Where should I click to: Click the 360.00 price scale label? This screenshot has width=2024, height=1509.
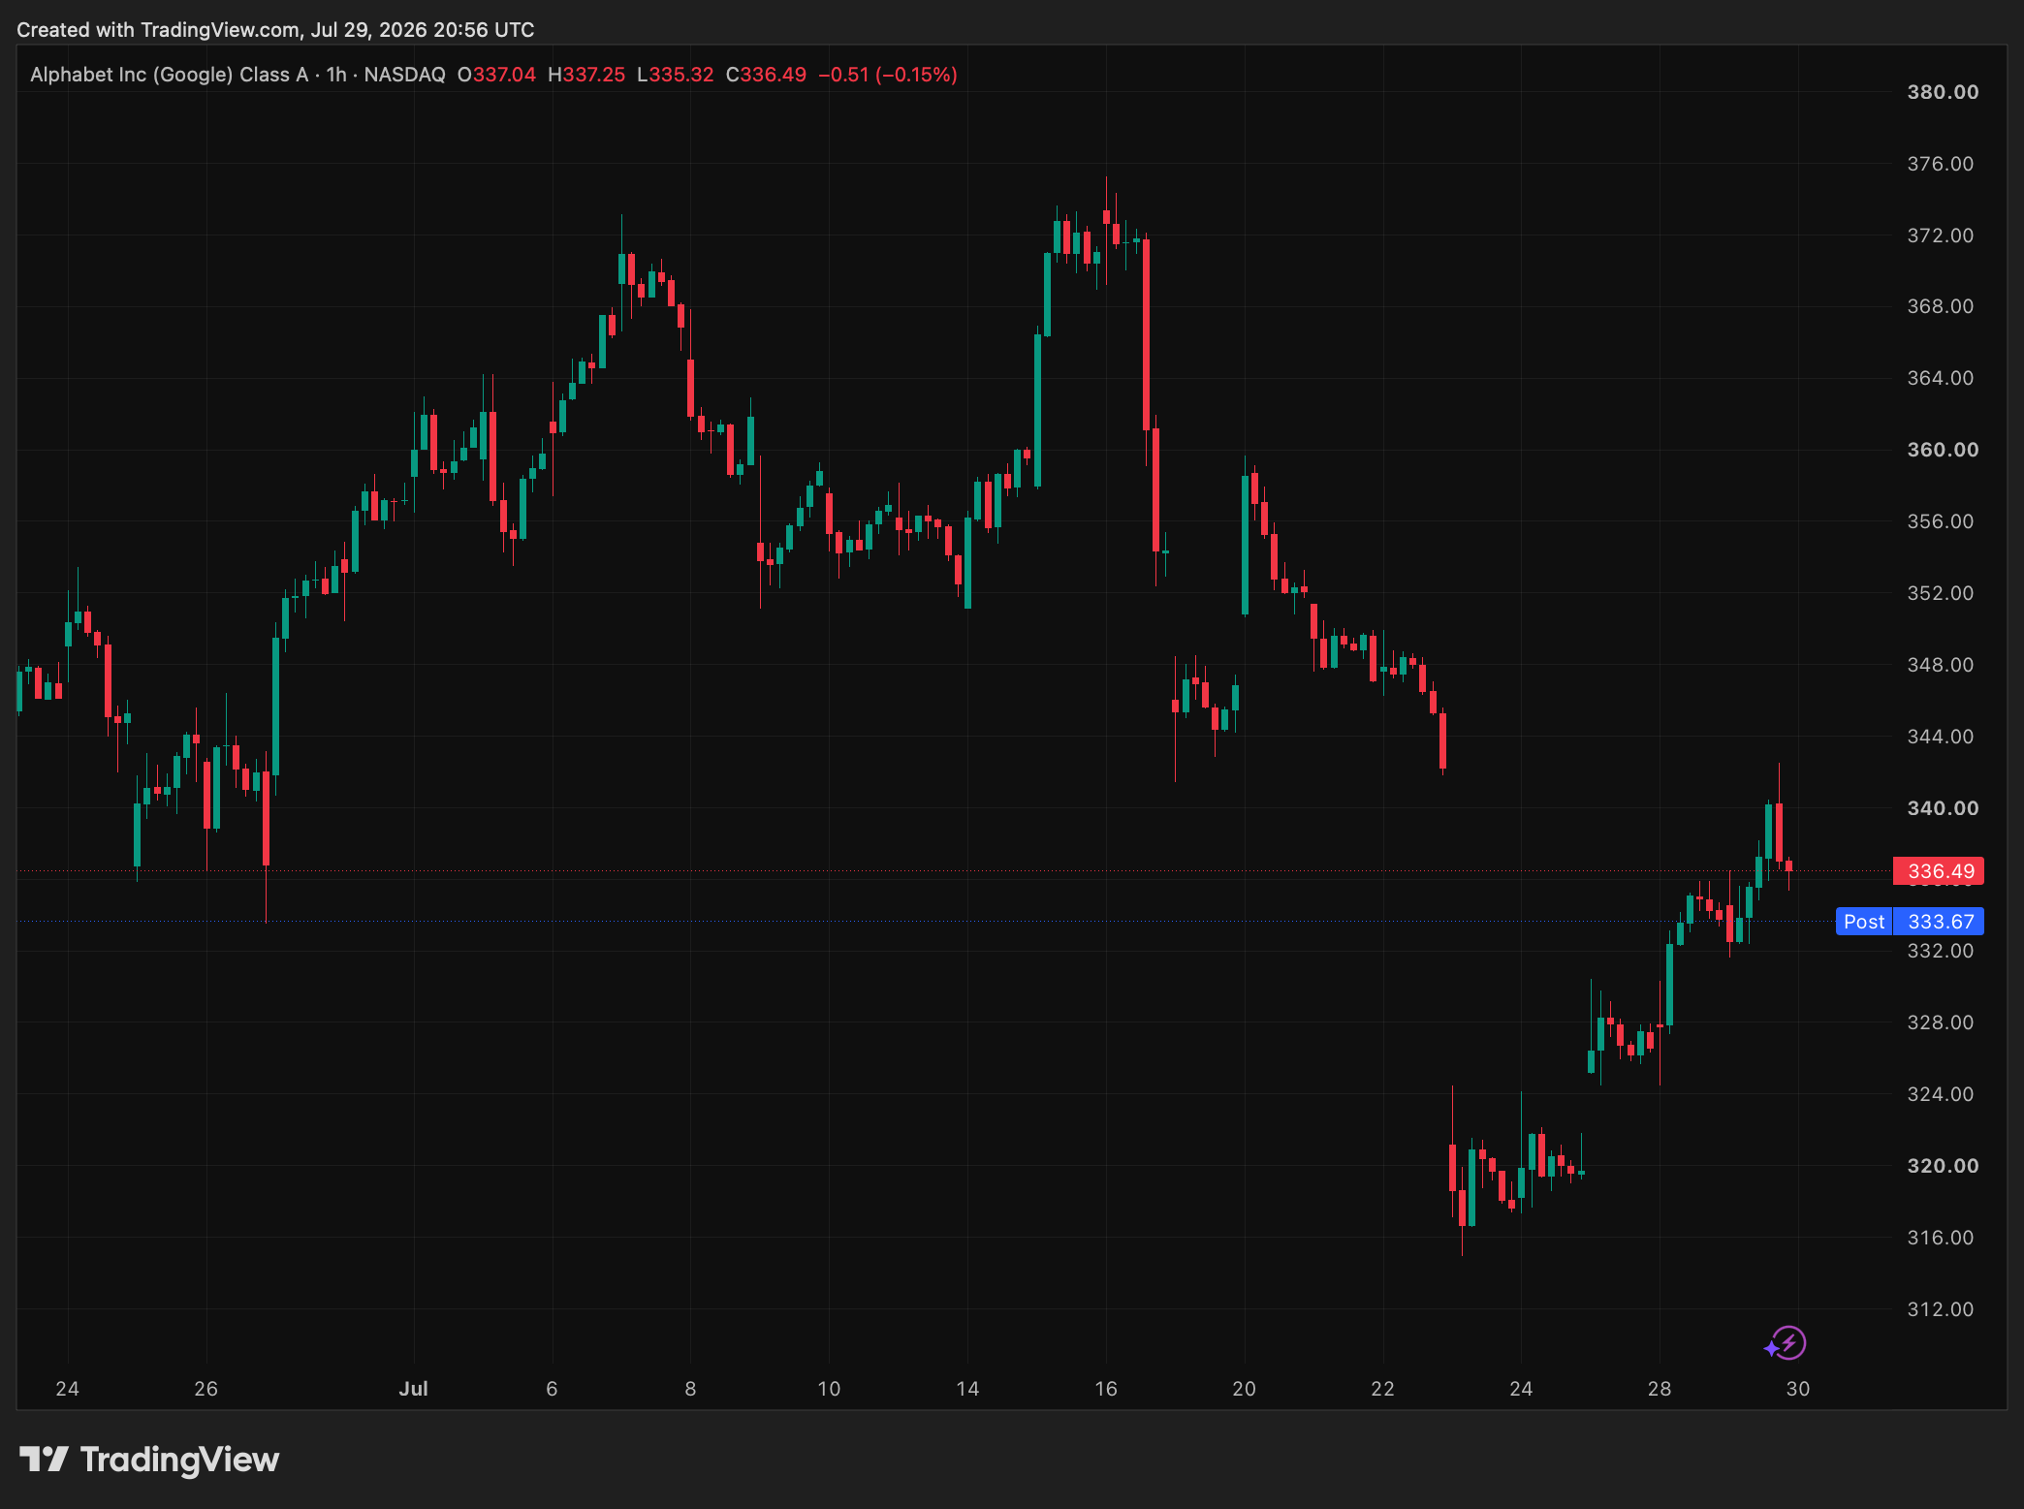[1943, 450]
